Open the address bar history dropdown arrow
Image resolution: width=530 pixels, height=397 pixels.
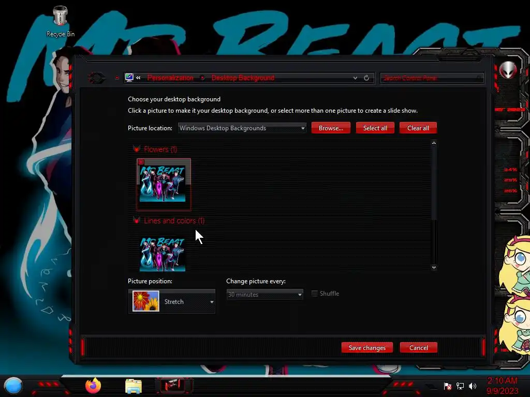tap(355, 78)
